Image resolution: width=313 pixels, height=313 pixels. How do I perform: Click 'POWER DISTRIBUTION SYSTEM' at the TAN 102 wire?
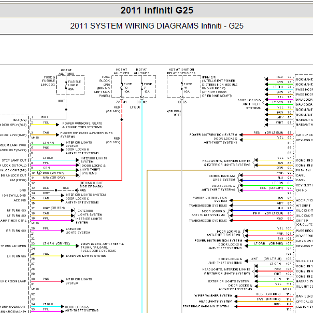[218, 240]
